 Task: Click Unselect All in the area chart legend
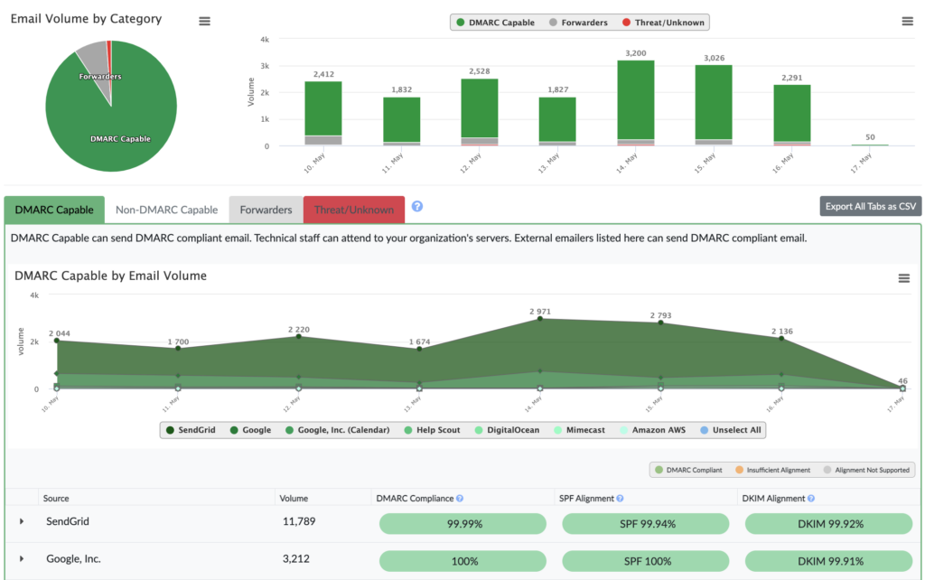click(737, 430)
